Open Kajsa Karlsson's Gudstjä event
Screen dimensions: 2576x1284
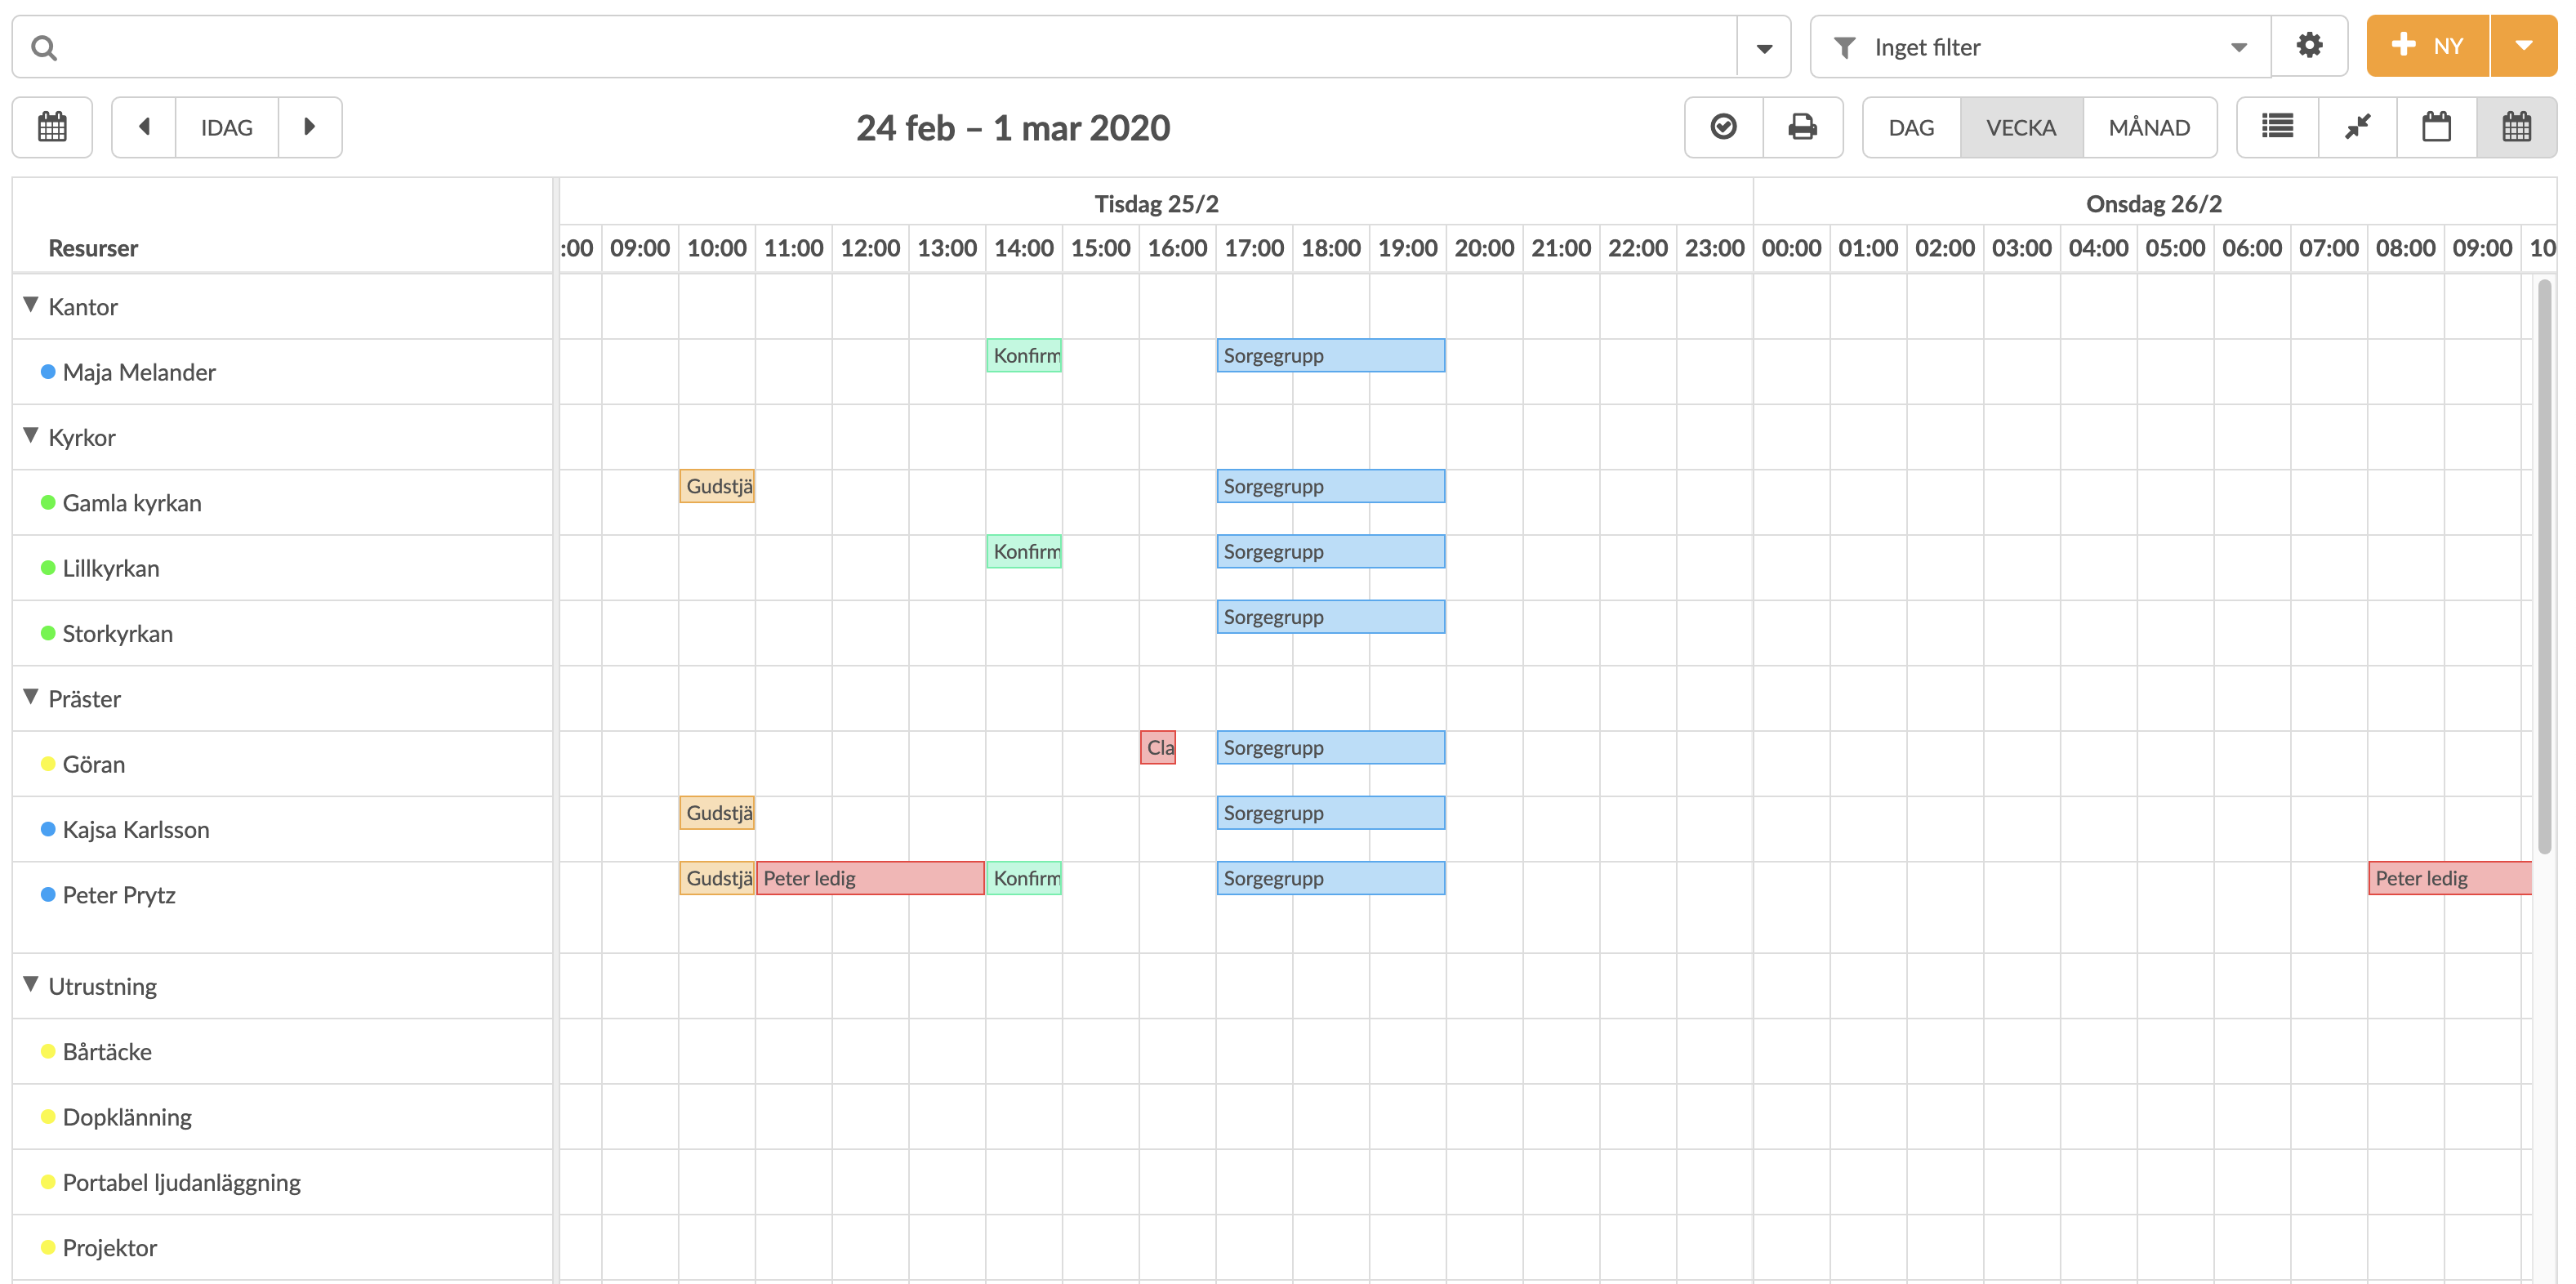coord(717,813)
